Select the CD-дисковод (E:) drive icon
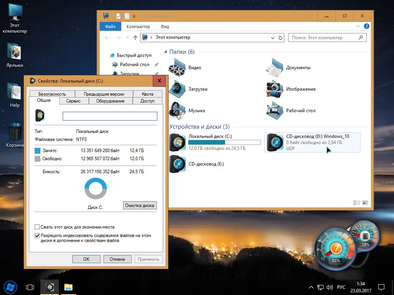 (x=177, y=164)
